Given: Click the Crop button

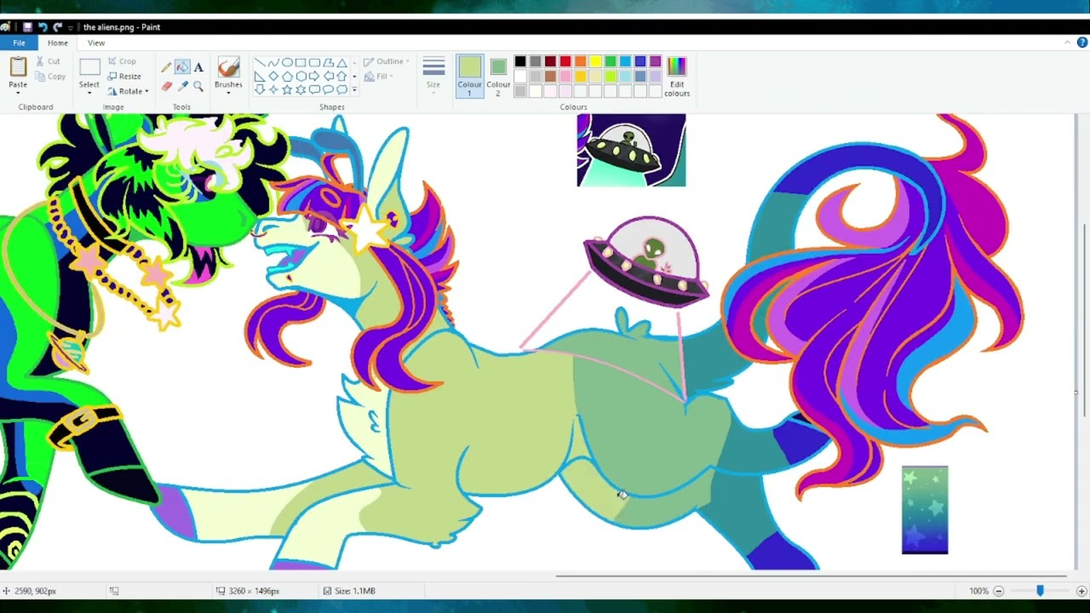Looking at the screenshot, I should pyautogui.click(x=122, y=61).
